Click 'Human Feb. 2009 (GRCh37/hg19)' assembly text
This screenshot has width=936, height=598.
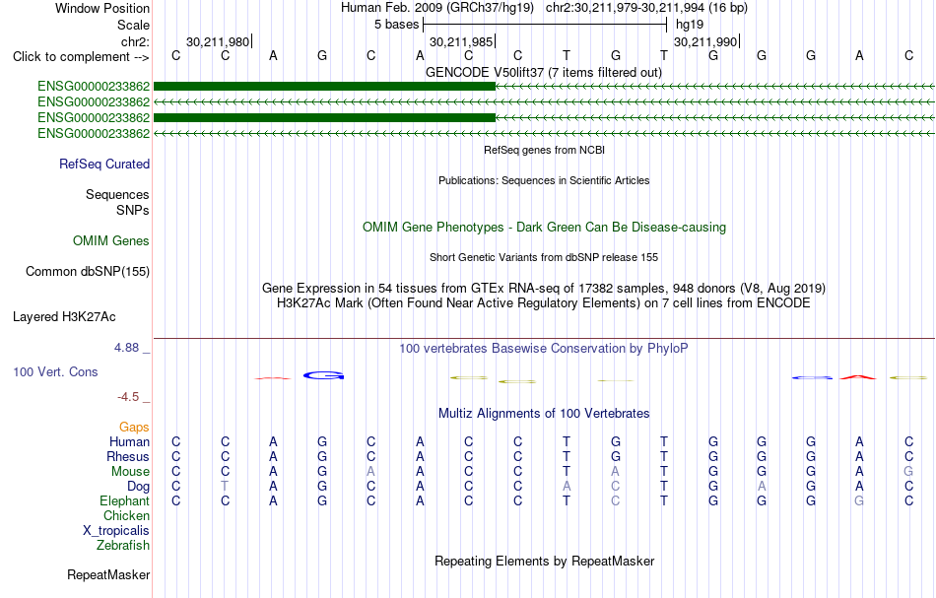pyautogui.click(x=437, y=8)
